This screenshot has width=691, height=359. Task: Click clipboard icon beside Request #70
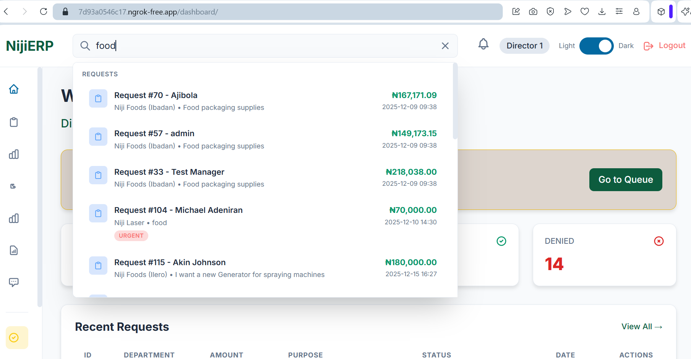(98, 98)
